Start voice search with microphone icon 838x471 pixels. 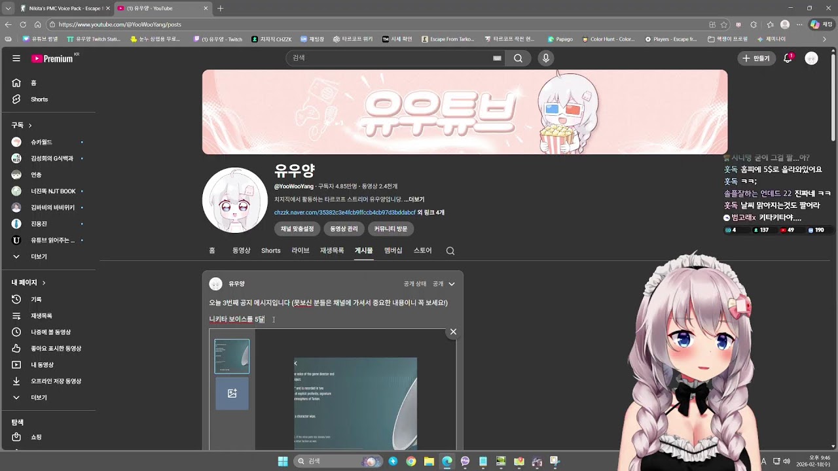pyautogui.click(x=545, y=58)
